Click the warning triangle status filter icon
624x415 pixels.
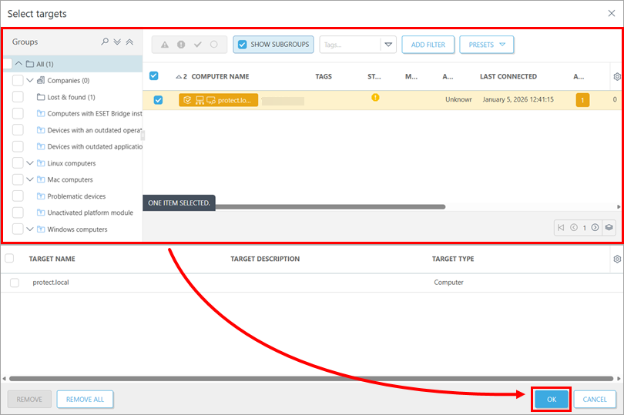[x=165, y=45]
